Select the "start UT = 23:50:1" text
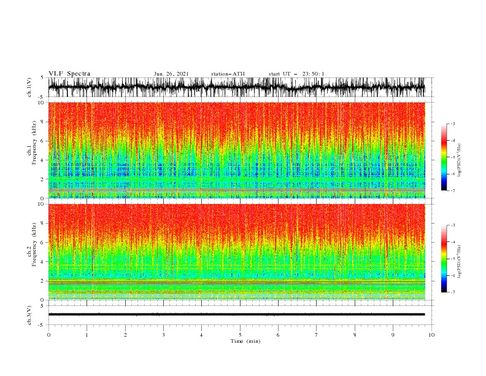 [296, 74]
